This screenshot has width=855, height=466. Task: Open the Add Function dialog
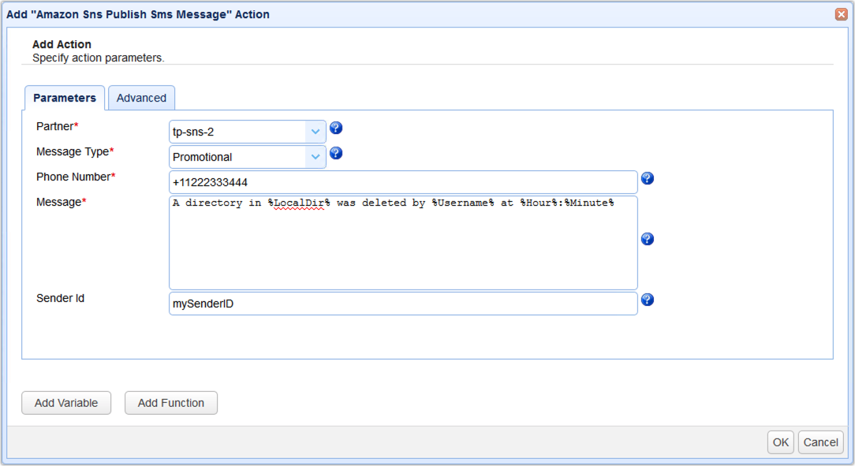(170, 403)
